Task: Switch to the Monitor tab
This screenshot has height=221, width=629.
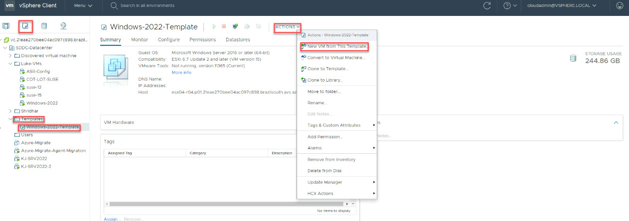Action: point(140,39)
